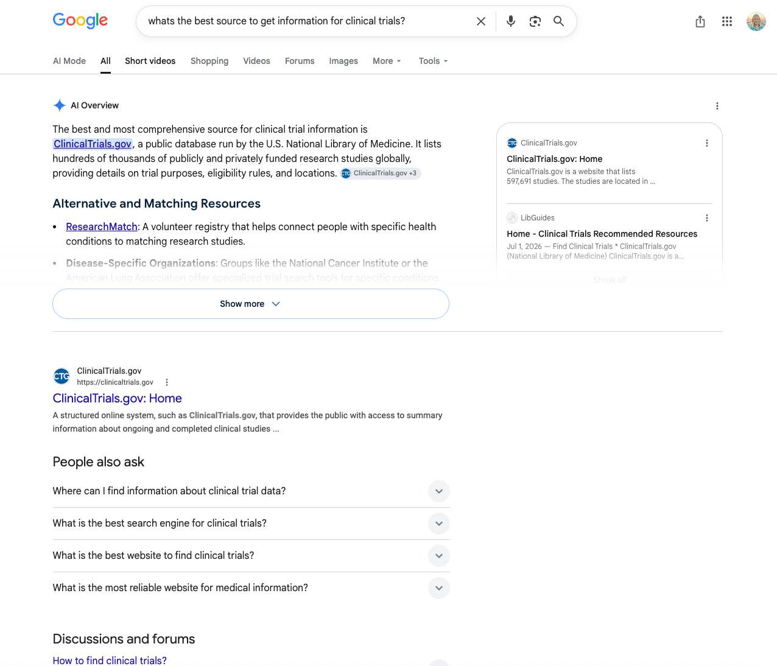Open the Short videos tab
Viewport: 777px width, 666px height.
coord(150,61)
